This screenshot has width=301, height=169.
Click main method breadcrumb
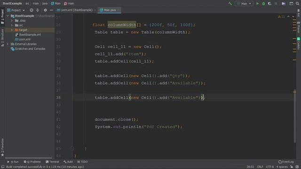pos(69,3)
